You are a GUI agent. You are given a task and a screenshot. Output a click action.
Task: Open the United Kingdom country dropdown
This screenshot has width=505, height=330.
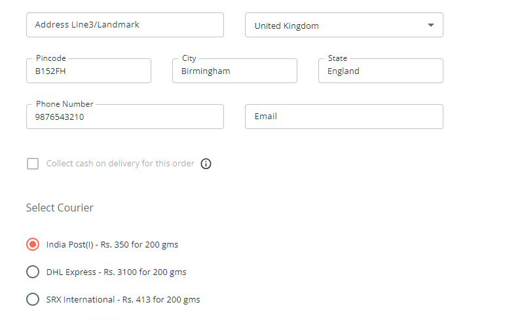pos(344,25)
